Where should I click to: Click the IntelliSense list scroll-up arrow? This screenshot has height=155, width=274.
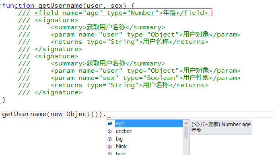186,123
